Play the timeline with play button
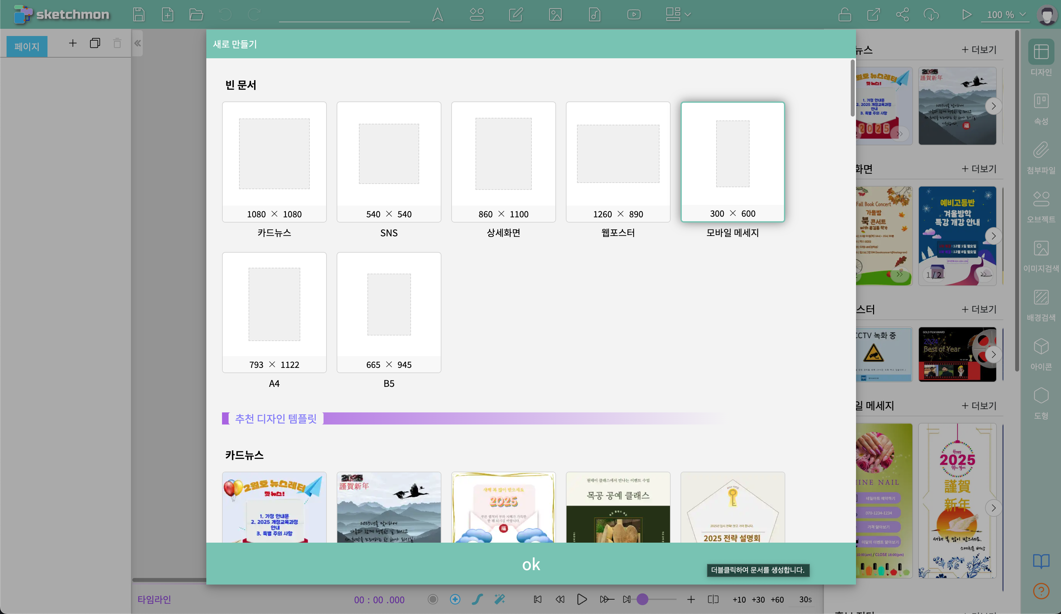This screenshot has width=1061, height=614. [582, 599]
